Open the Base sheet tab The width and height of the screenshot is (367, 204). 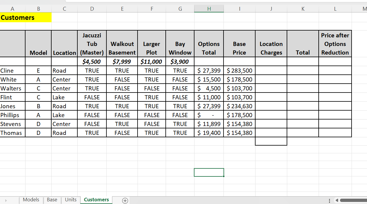click(52, 200)
